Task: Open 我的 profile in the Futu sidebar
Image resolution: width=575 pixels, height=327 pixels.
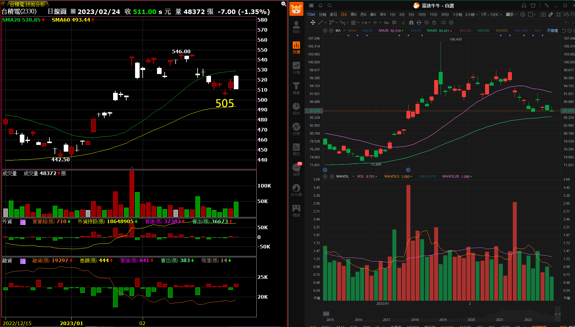Action: tap(296, 27)
